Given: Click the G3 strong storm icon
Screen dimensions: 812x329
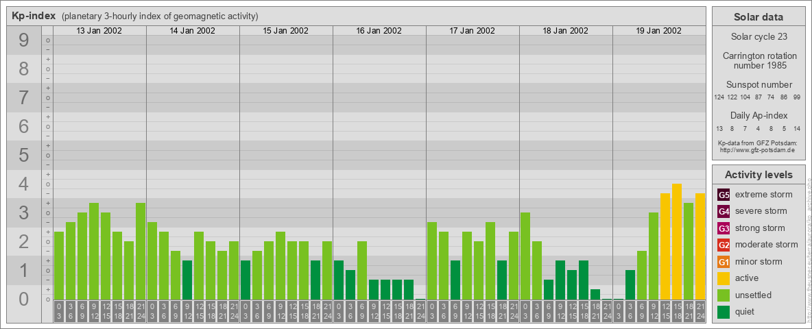Looking at the screenshot, I should (x=724, y=228).
